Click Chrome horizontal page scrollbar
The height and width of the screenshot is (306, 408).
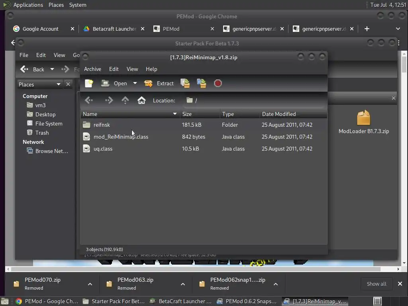[196, 269]
